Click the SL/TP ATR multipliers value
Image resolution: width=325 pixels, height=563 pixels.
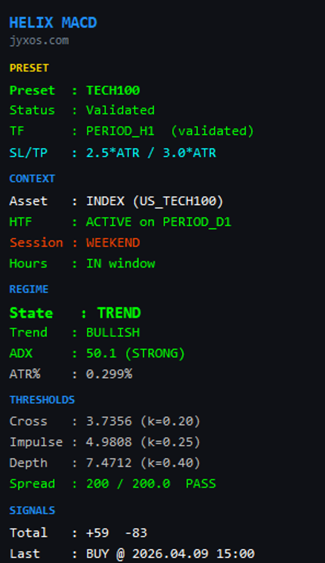pyautogui.click(x=151, y=153)
